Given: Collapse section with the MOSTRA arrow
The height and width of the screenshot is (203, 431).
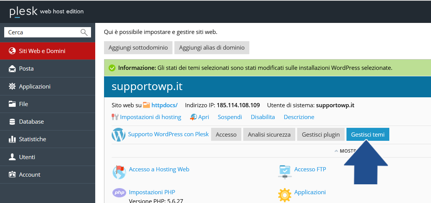Looking at the screenshot, I should click(336, 151).
